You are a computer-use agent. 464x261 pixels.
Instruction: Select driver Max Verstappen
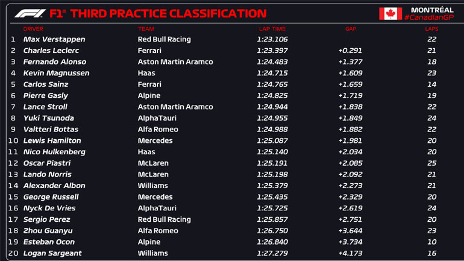pyautogui.click(x=54, y=39)
